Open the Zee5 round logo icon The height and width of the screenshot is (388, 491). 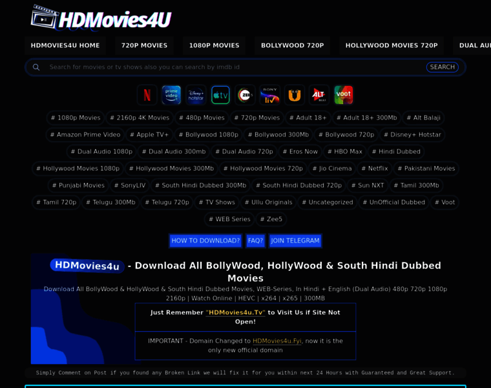(x=245, y=94)
